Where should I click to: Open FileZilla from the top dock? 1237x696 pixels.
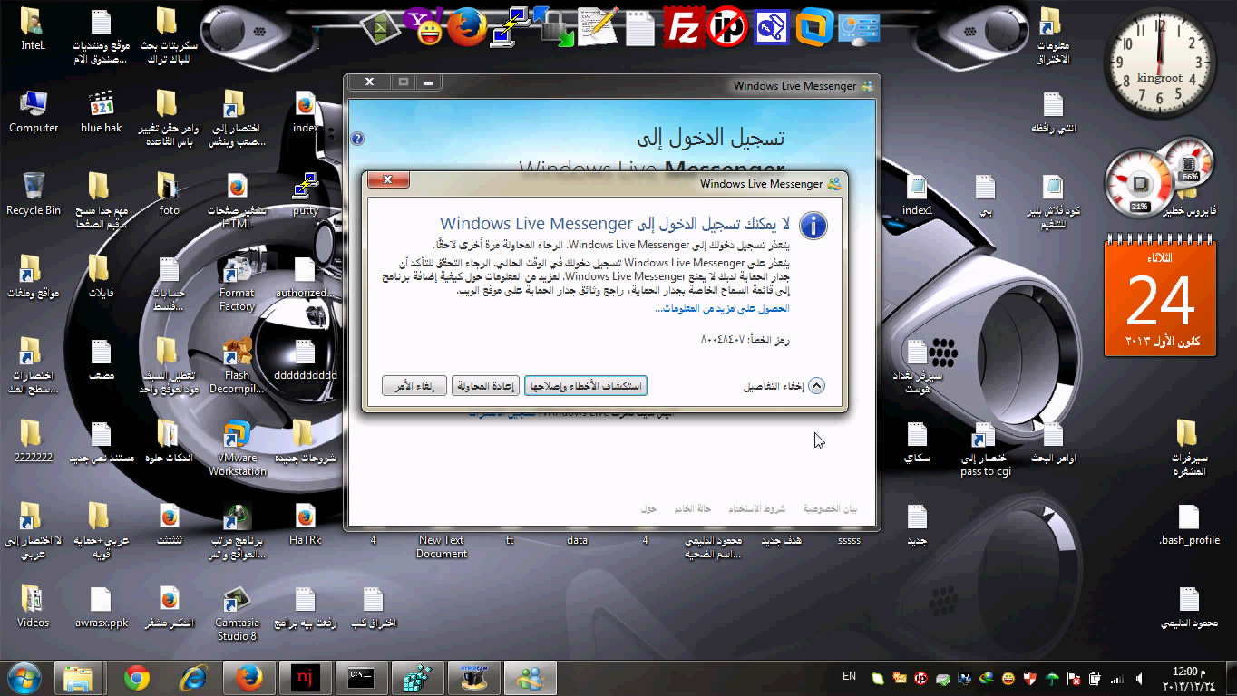pyautogui.click(x=683, y=27)
